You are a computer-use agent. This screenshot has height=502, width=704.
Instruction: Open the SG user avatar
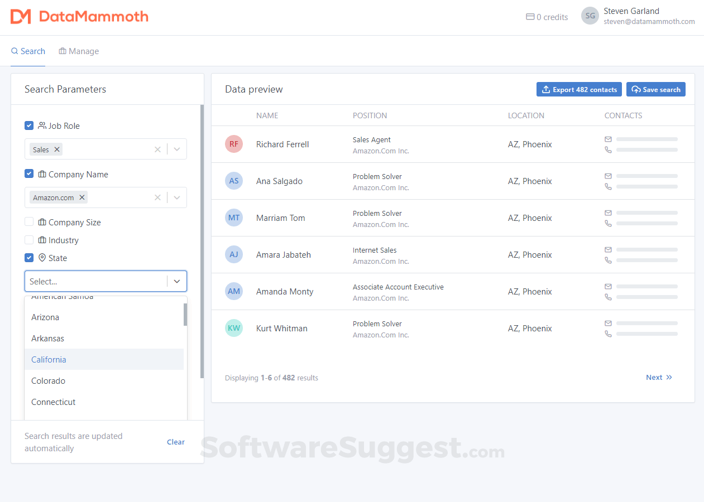(590, 16)
